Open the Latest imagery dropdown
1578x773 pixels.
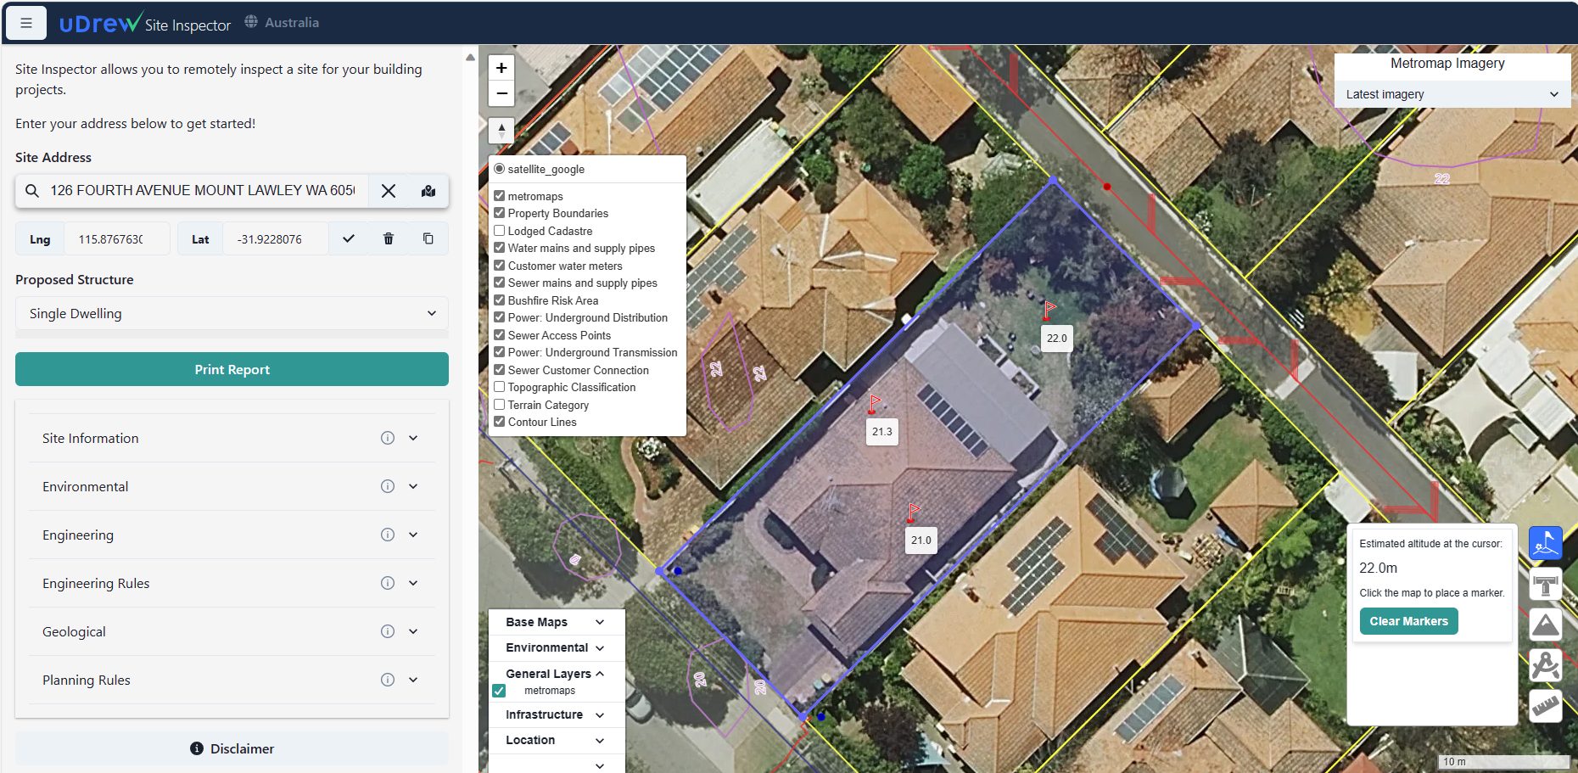point(1451,94)
